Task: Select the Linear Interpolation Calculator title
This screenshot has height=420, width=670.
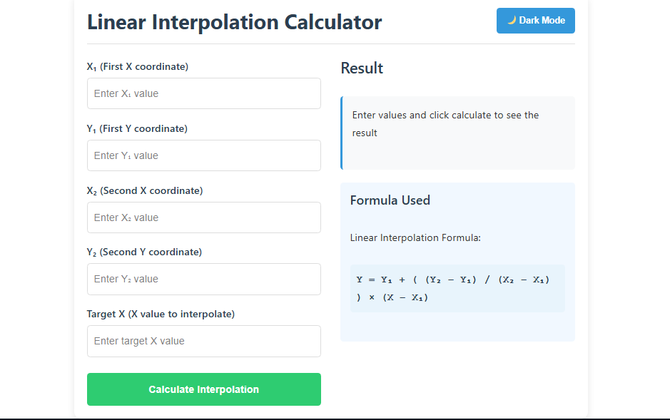Action: click(x=233, y=22)
